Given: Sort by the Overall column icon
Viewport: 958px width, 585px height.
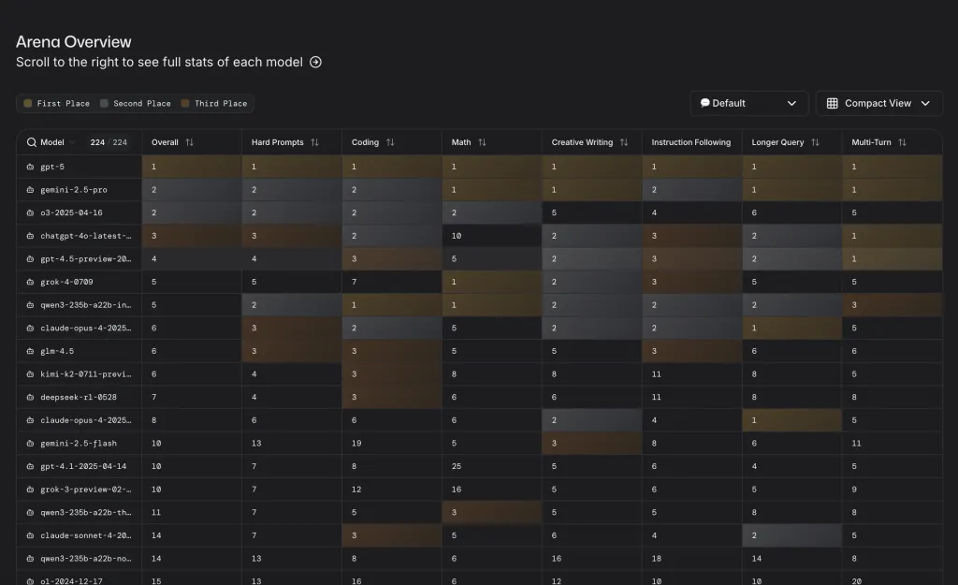Looking at the screenshot, I should point(190,142).
